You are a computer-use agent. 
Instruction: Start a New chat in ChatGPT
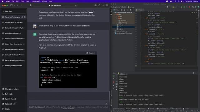coord(14,11)
